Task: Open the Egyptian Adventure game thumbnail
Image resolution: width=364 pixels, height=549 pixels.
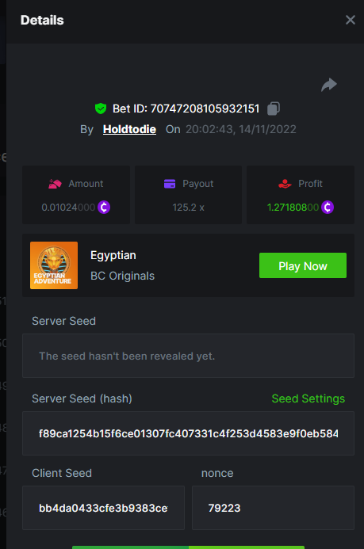Action: (x=54, y=265)
